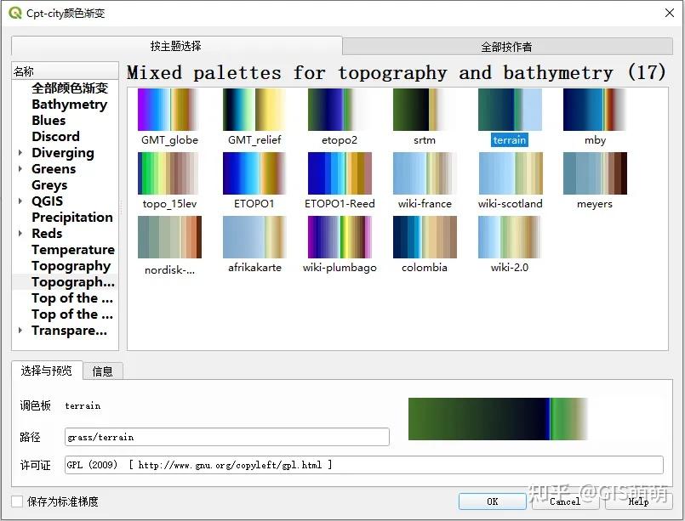The image size is (685, 521).
Task: Click the 名称 column header
Action: (65, 71)
